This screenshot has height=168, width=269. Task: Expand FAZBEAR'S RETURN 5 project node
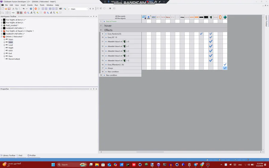click(x=1, y=28)
